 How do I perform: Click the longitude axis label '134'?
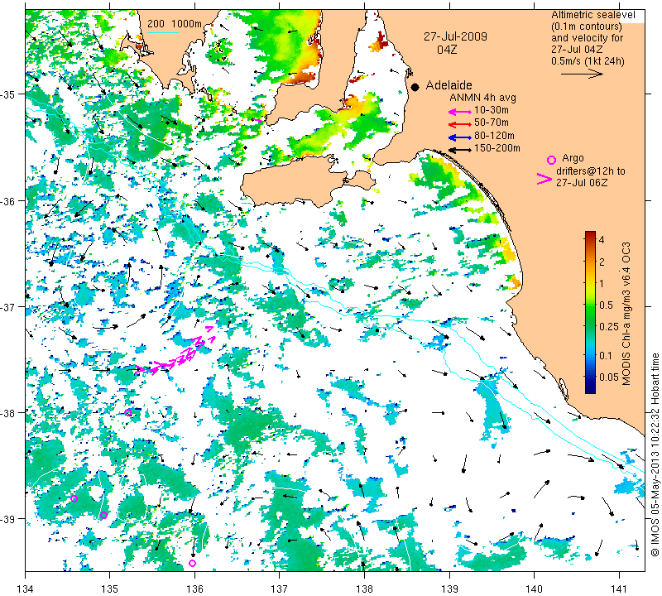pos(26,589)
